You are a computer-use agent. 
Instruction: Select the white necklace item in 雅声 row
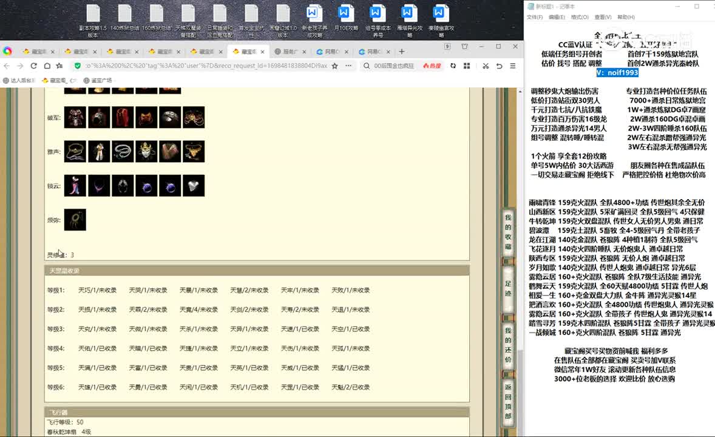click(x=123, y=152)
